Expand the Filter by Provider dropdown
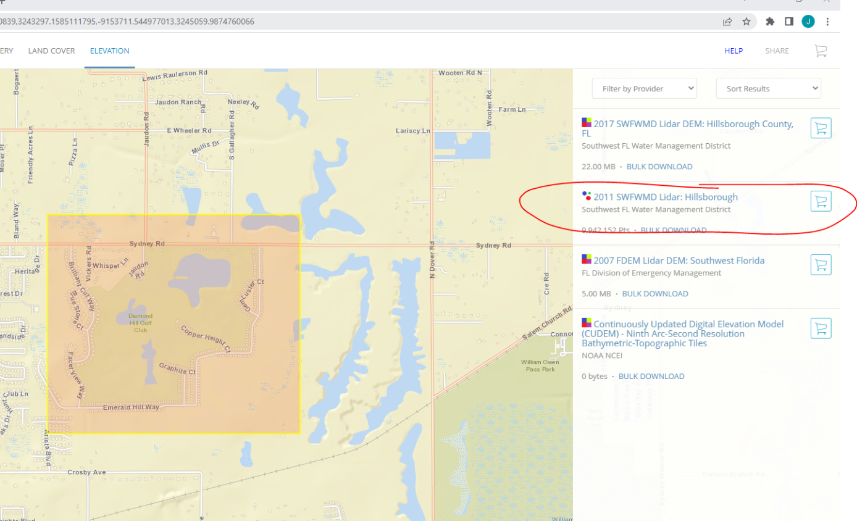 644,88
